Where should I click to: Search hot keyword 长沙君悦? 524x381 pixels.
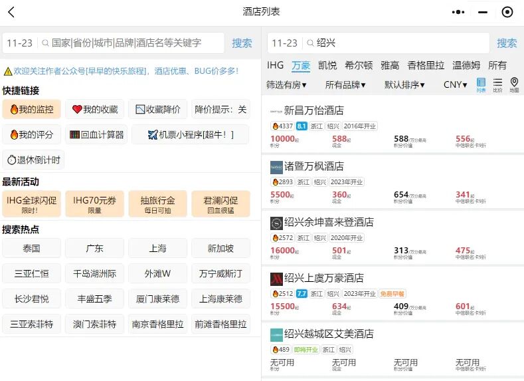pos(32,299)
